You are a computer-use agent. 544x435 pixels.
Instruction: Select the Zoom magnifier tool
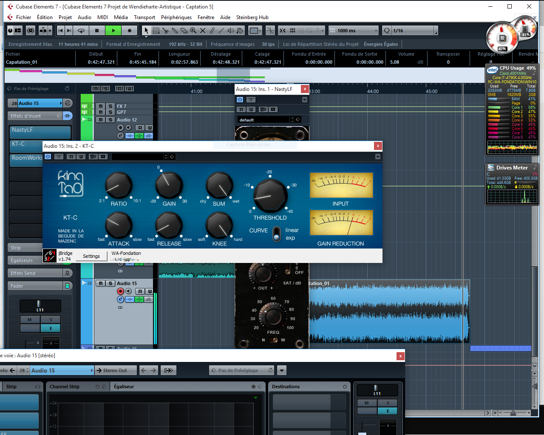click(x=193, y=31)
